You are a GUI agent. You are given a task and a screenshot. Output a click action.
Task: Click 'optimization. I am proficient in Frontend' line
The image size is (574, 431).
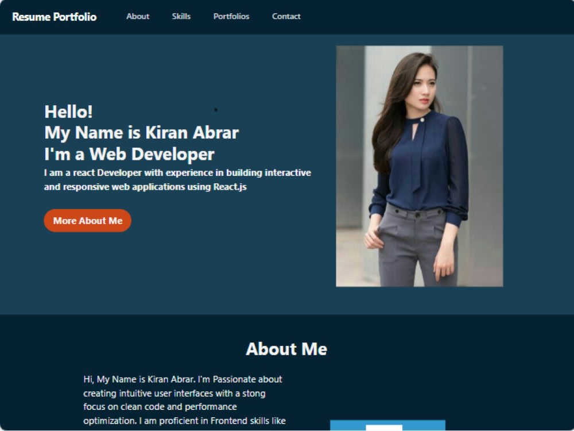(184, 421)
